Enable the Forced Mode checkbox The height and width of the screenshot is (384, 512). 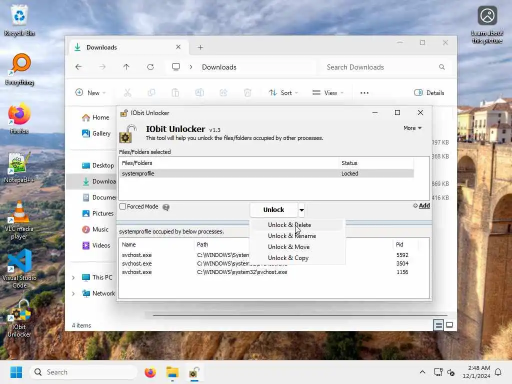(x=123, y=206)
